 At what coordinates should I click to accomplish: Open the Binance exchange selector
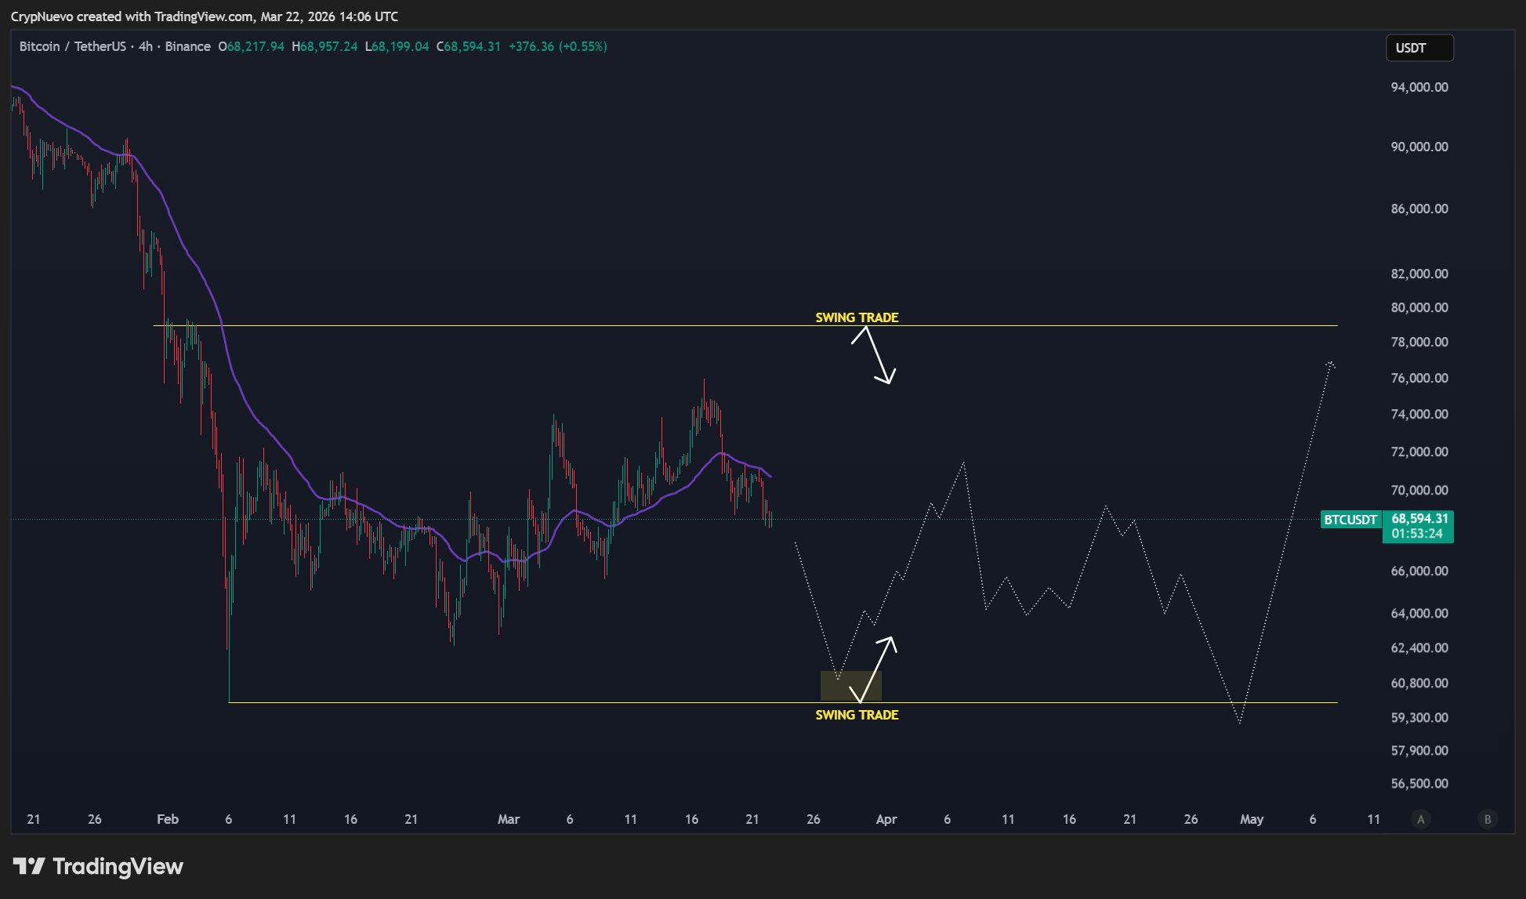(x=188, y=46)
